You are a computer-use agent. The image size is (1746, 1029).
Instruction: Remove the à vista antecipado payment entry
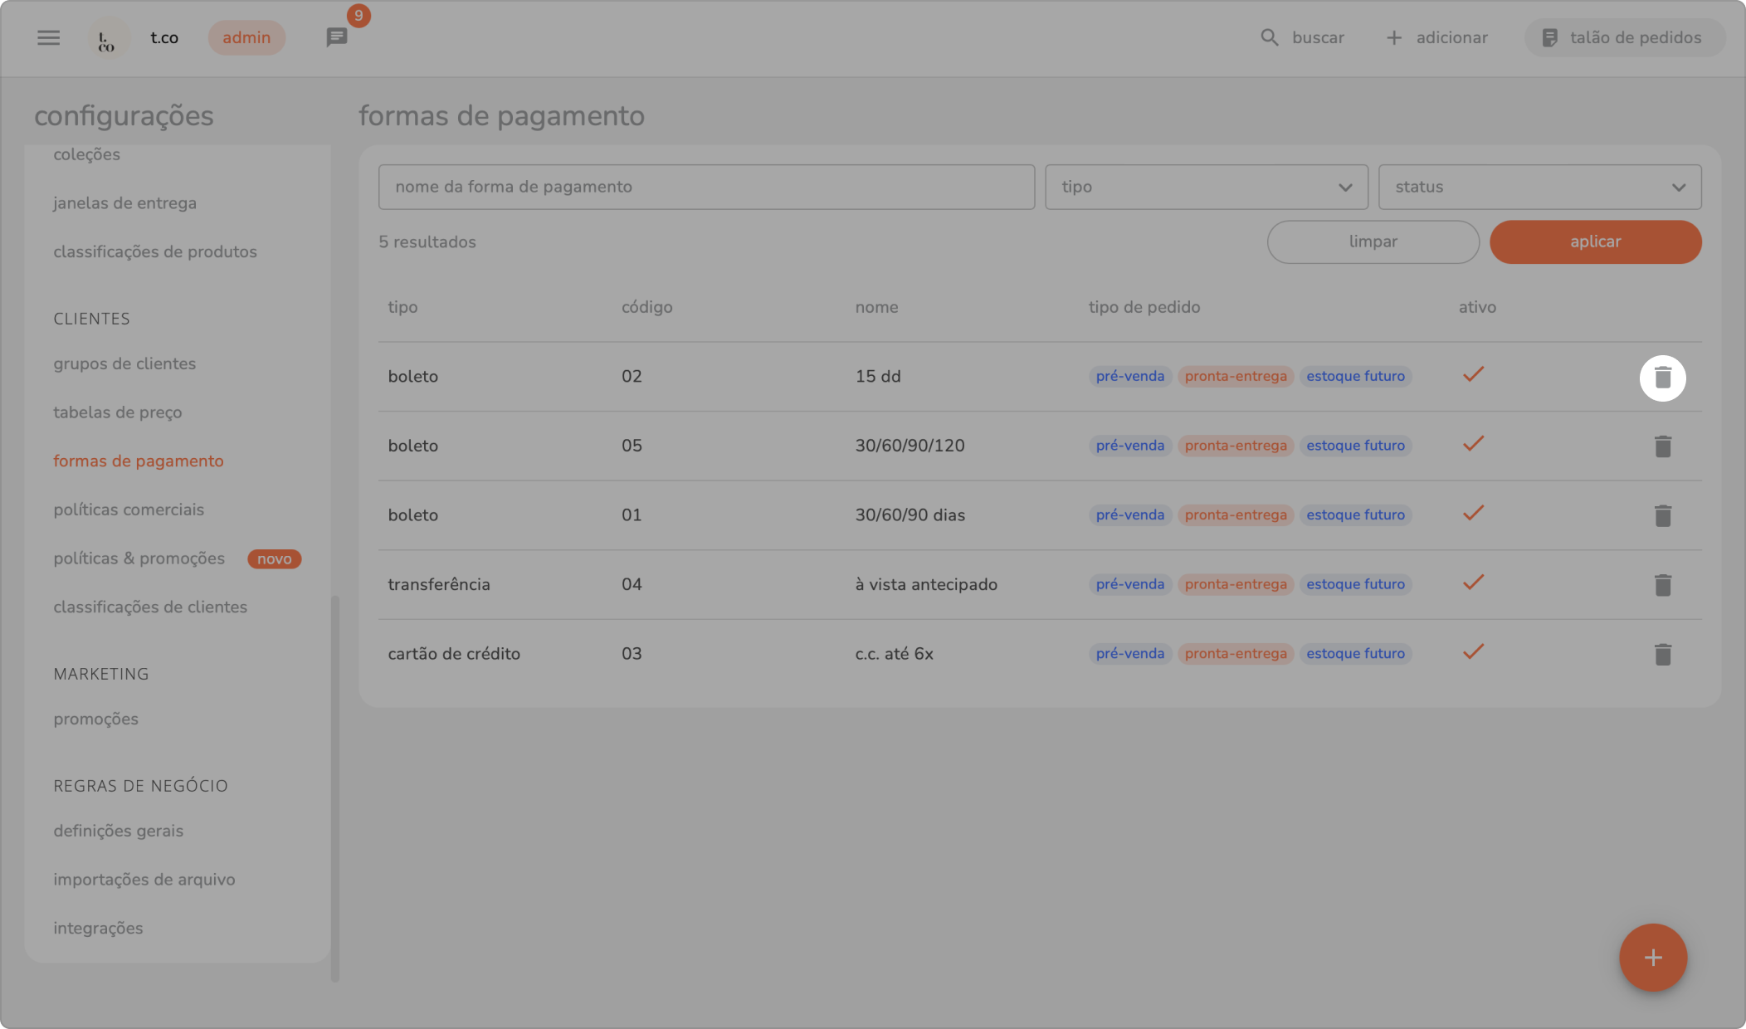1662,585
